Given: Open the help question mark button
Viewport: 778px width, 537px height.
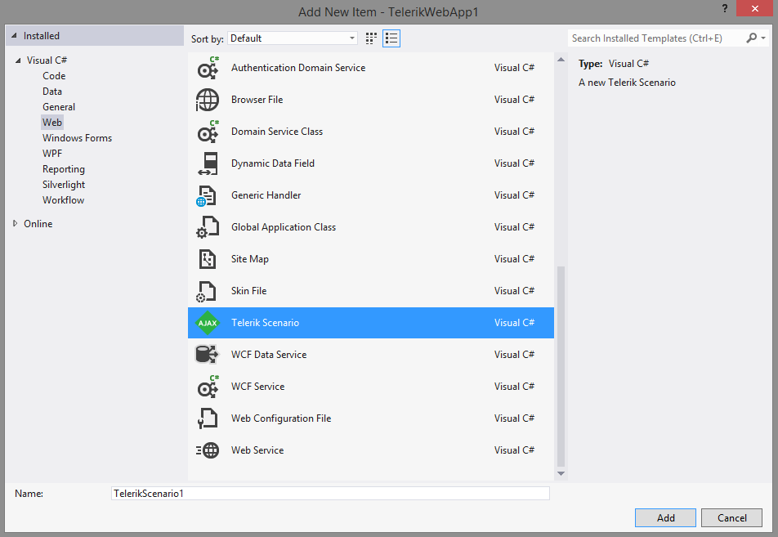Looking at the screenshot, I should tap(725, 8).
